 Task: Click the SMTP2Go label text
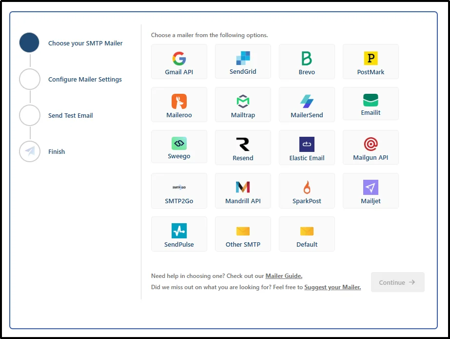(x=179, y=201)
